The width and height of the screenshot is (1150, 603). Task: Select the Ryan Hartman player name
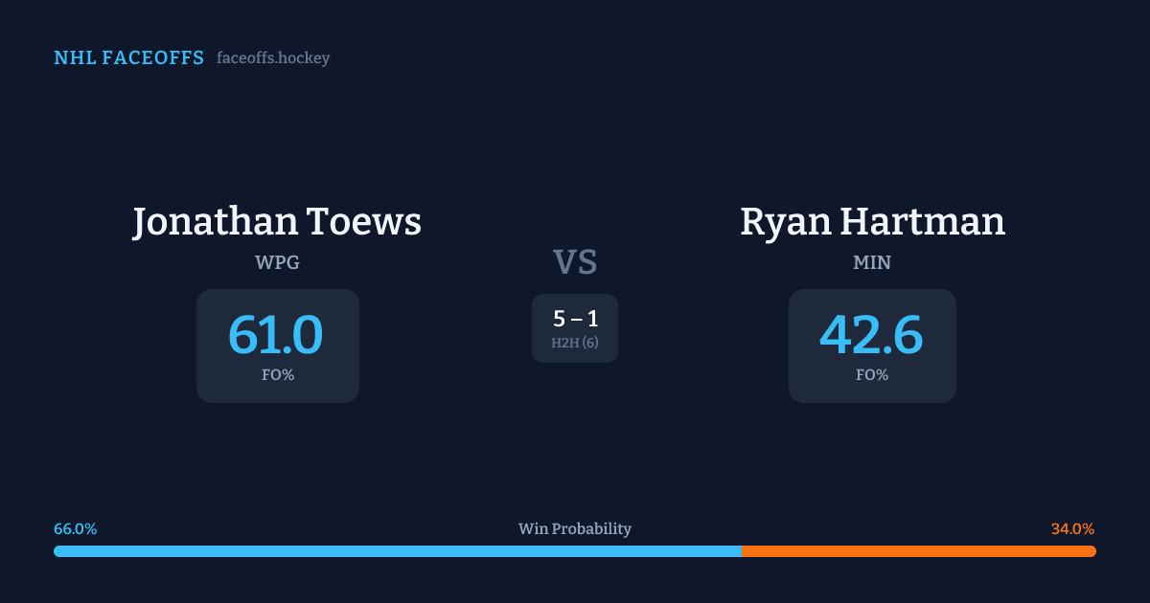pyautogui.click(x=872, y=222)
